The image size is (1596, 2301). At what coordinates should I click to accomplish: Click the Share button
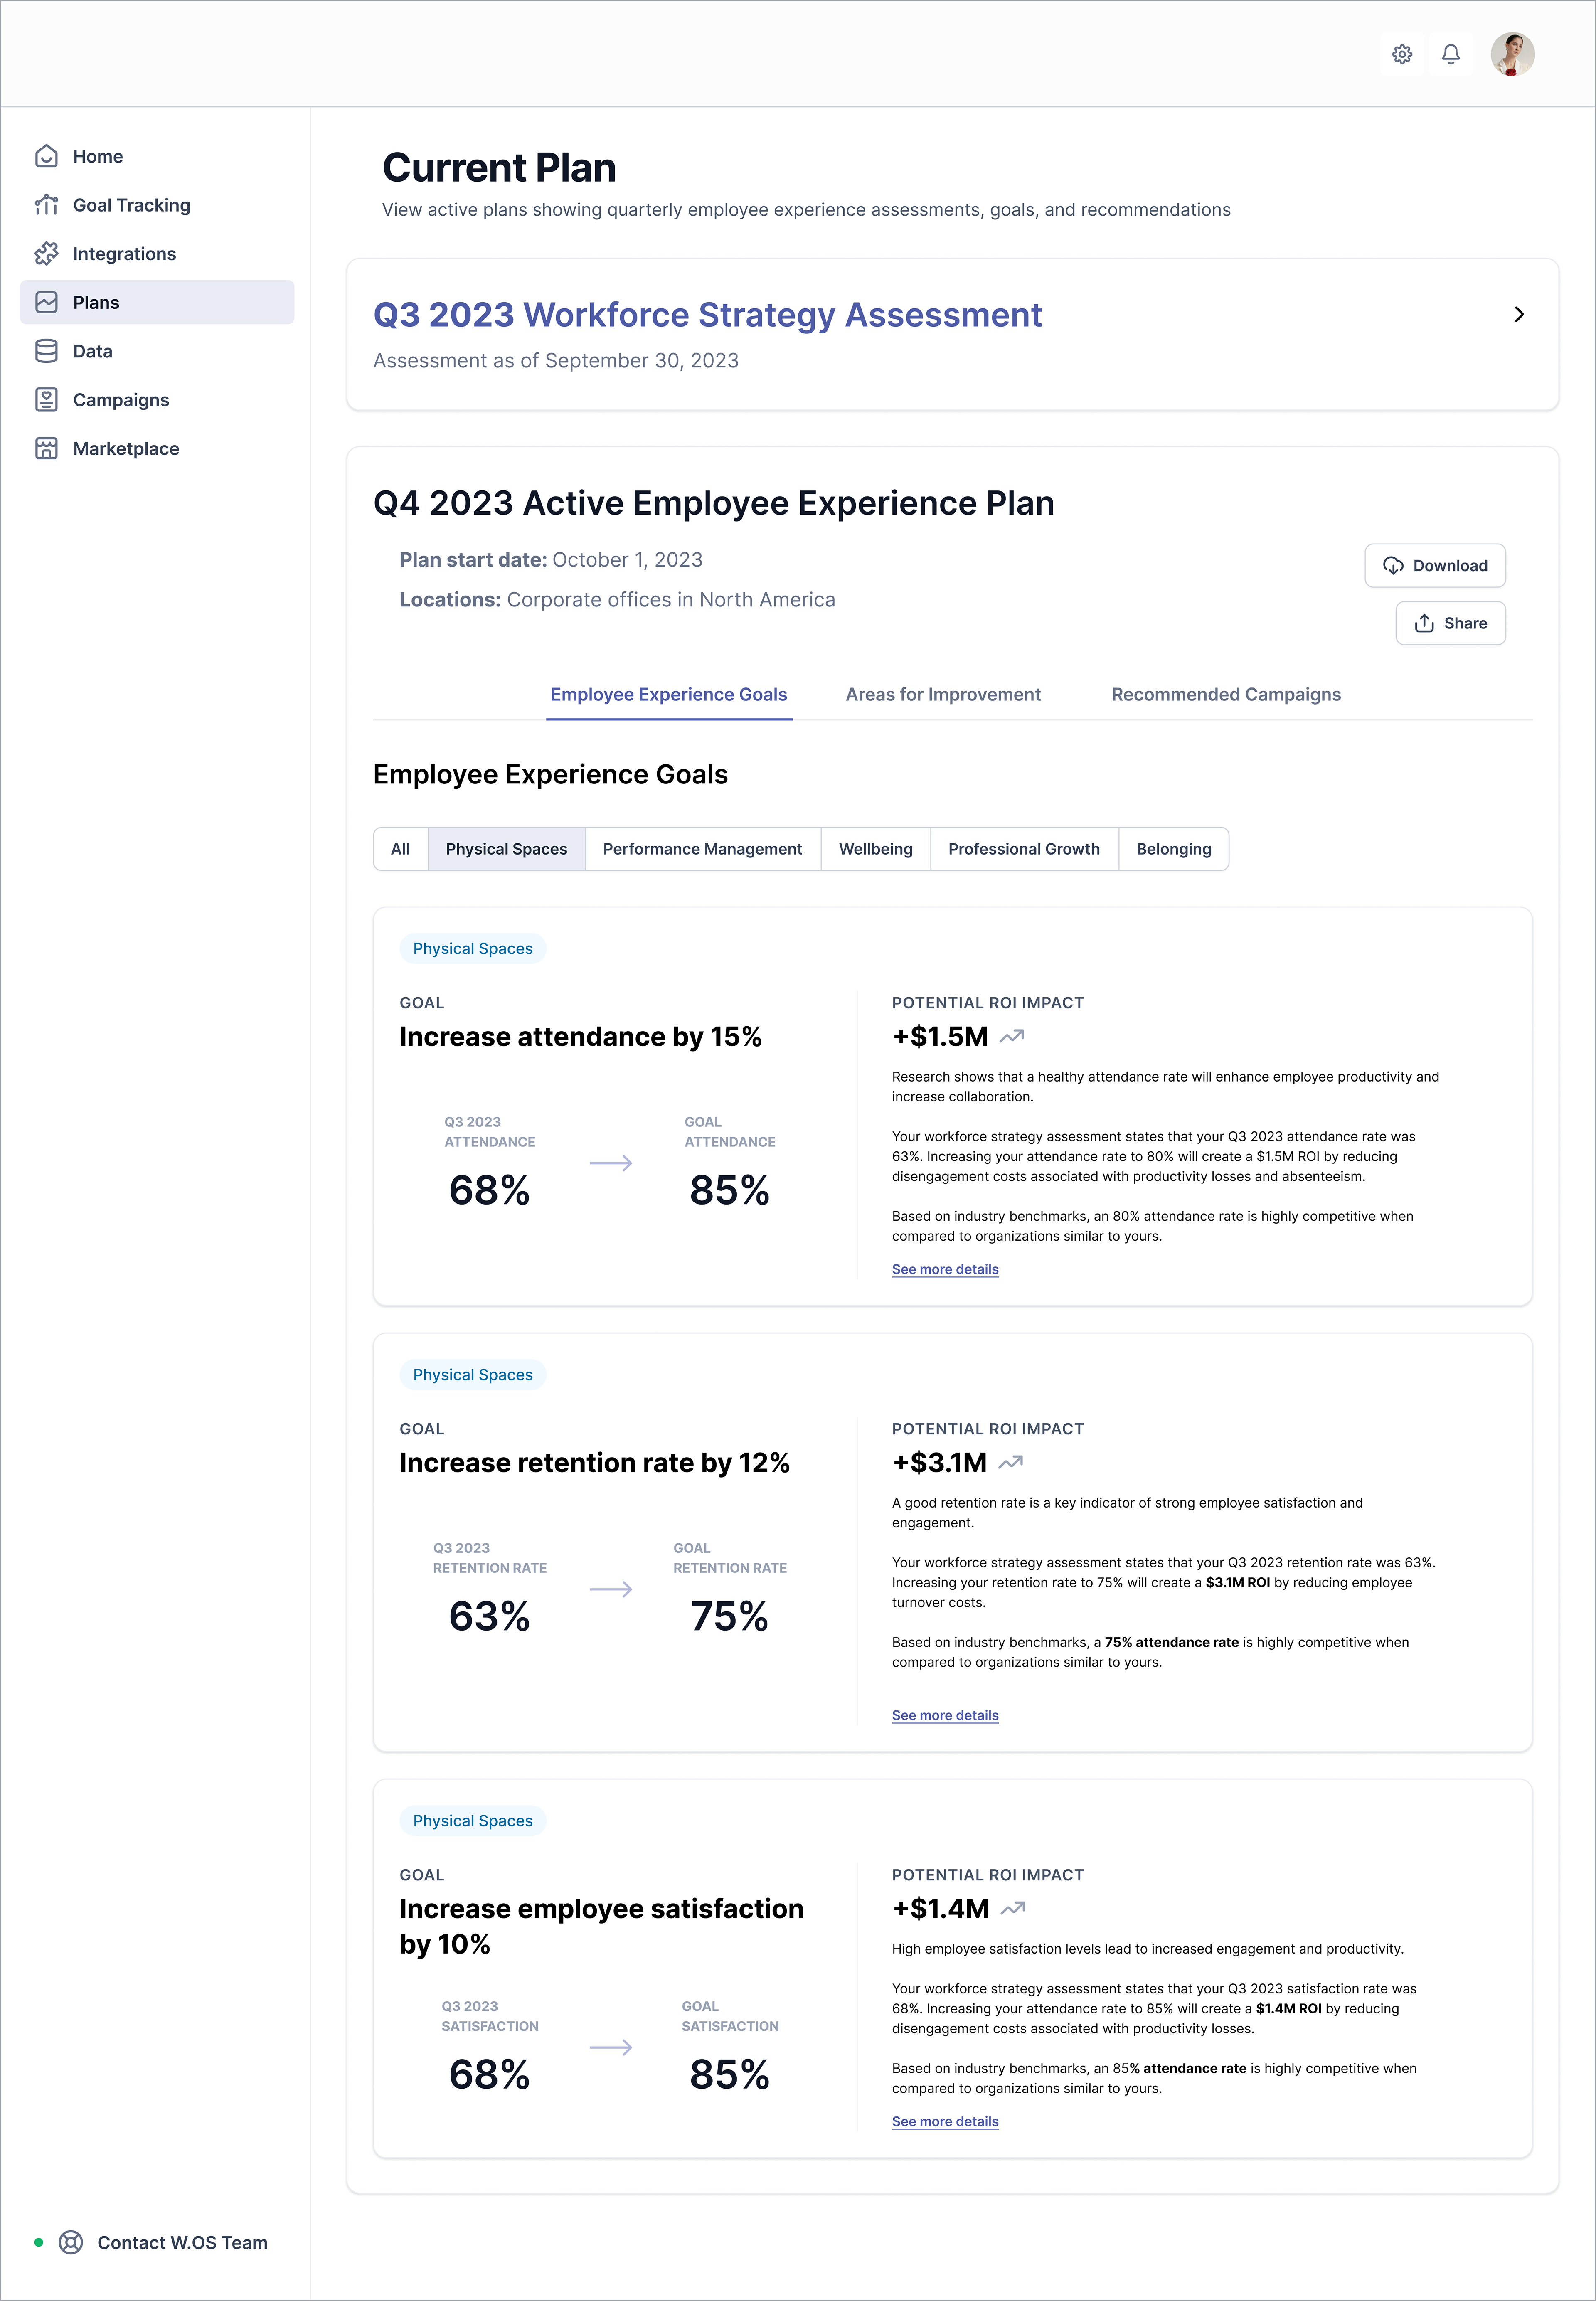pos(1450,623)
